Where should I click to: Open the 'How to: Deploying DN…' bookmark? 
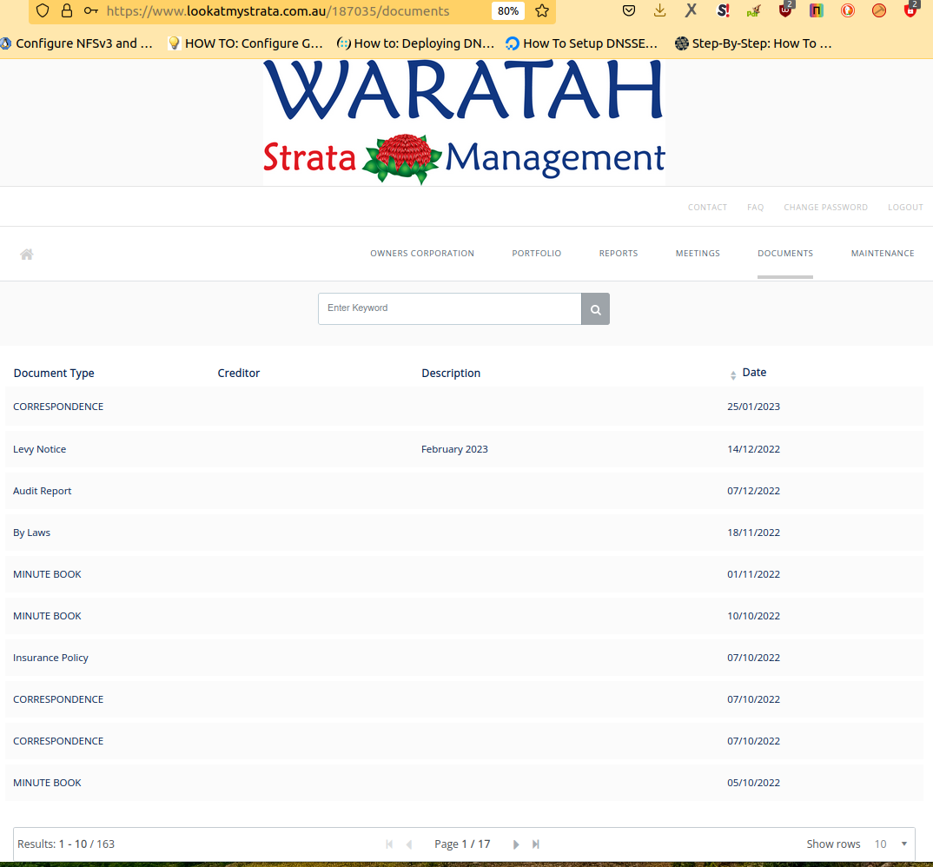[x=415, y=43]
